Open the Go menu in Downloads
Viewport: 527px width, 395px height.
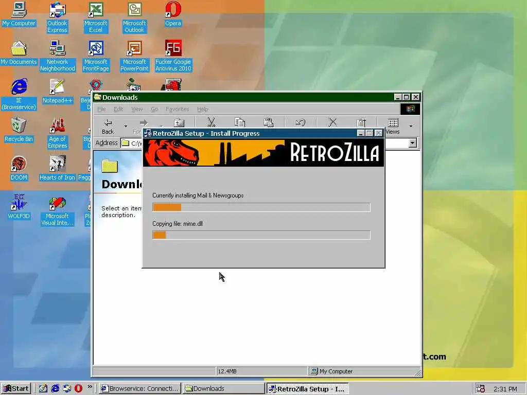click(x=154, y=109)
